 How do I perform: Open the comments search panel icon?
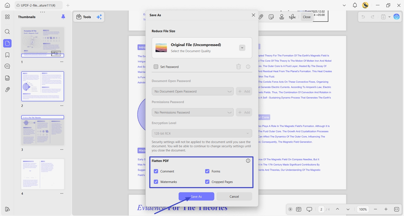7,66
